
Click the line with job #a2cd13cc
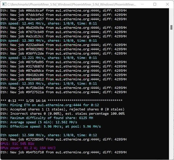(64, 36)
